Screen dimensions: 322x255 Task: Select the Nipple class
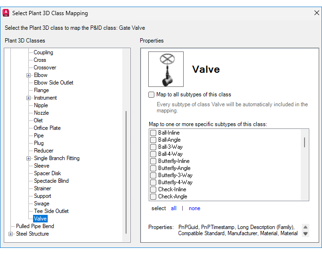click(41, 105)
